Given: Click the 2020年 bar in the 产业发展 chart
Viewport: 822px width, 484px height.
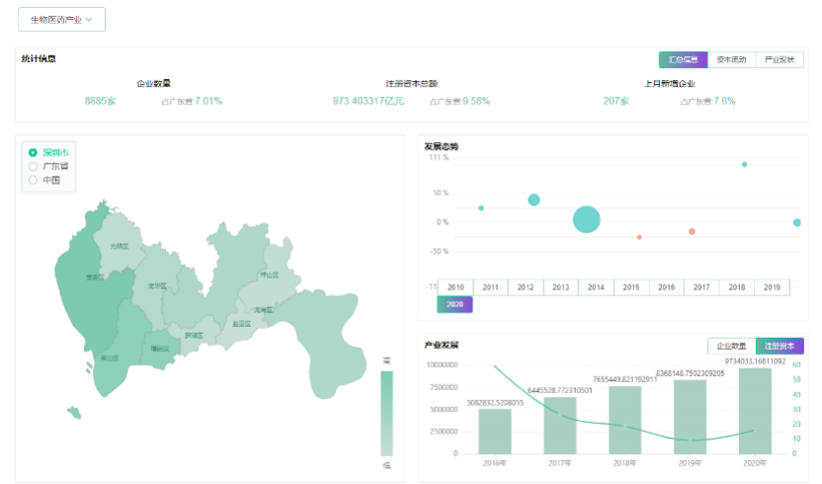Looking at the screenshot, I should tap(755, 412).
